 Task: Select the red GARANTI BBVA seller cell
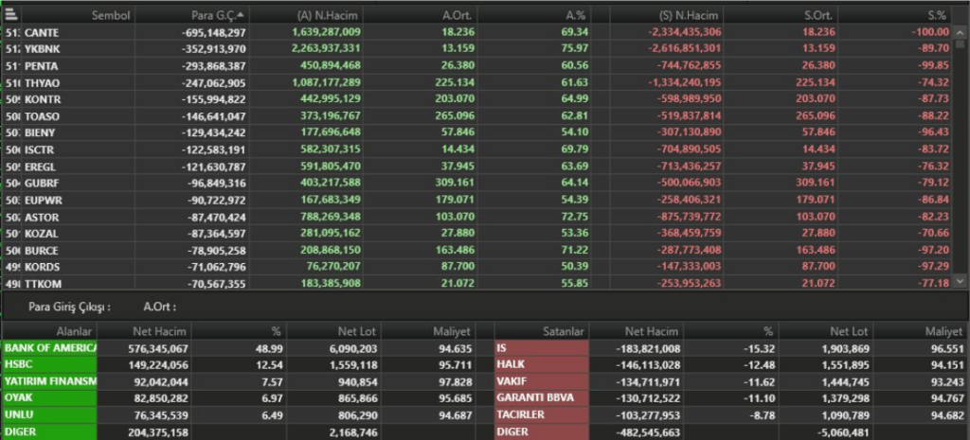click(542, 398)
